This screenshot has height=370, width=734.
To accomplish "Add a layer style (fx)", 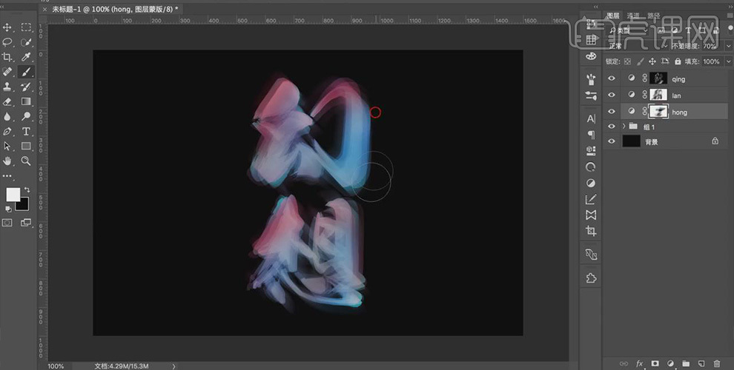I will pyautogui.click(x=639, y=363).
